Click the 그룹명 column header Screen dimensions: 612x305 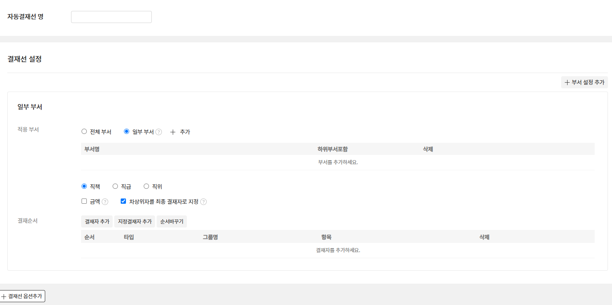click(210, 237)
